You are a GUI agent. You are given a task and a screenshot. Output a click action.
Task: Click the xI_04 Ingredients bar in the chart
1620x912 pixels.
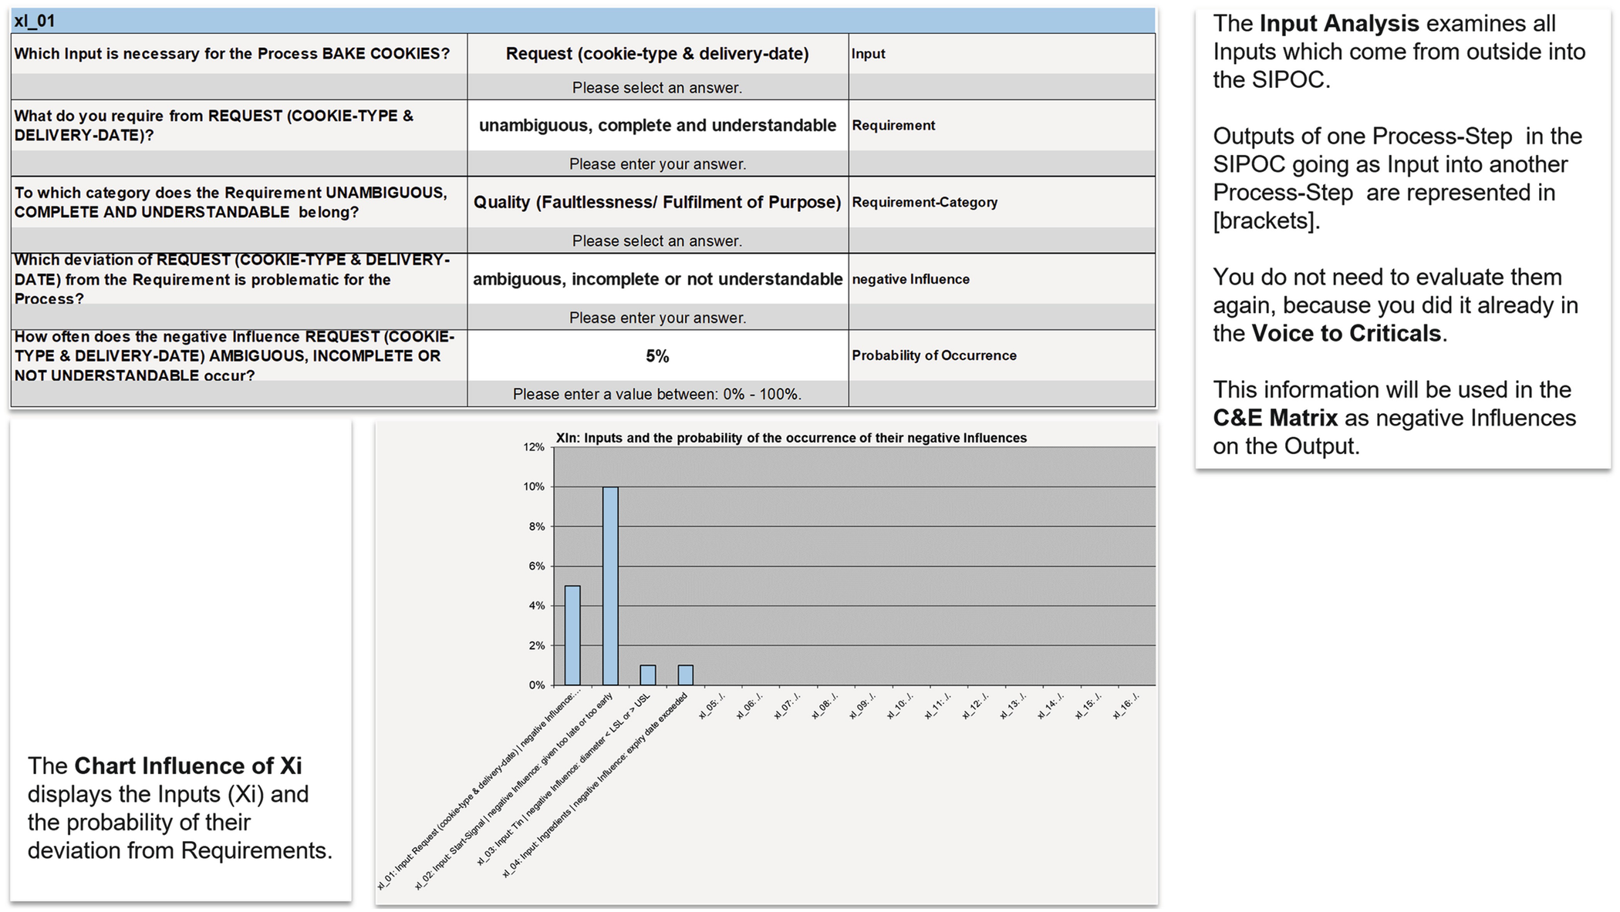click(x=686, y=675)
